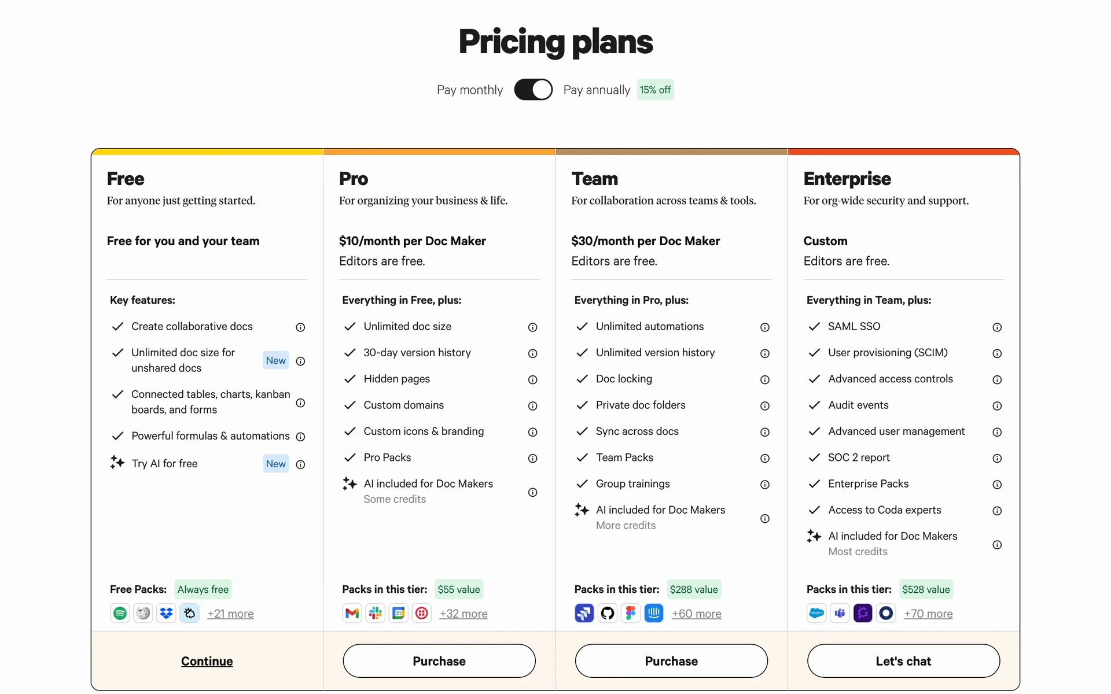
Task: Click the Gmail pack icon
Action: click(352, 613)
